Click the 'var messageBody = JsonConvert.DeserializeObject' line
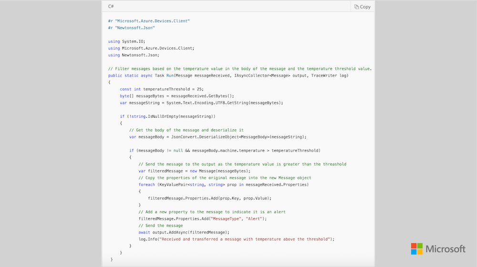 coord(218,137)
